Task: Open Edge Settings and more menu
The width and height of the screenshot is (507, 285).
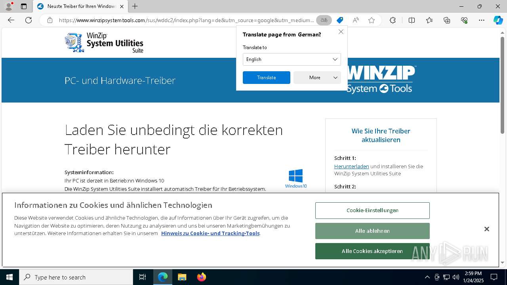Action: point(482,20)
